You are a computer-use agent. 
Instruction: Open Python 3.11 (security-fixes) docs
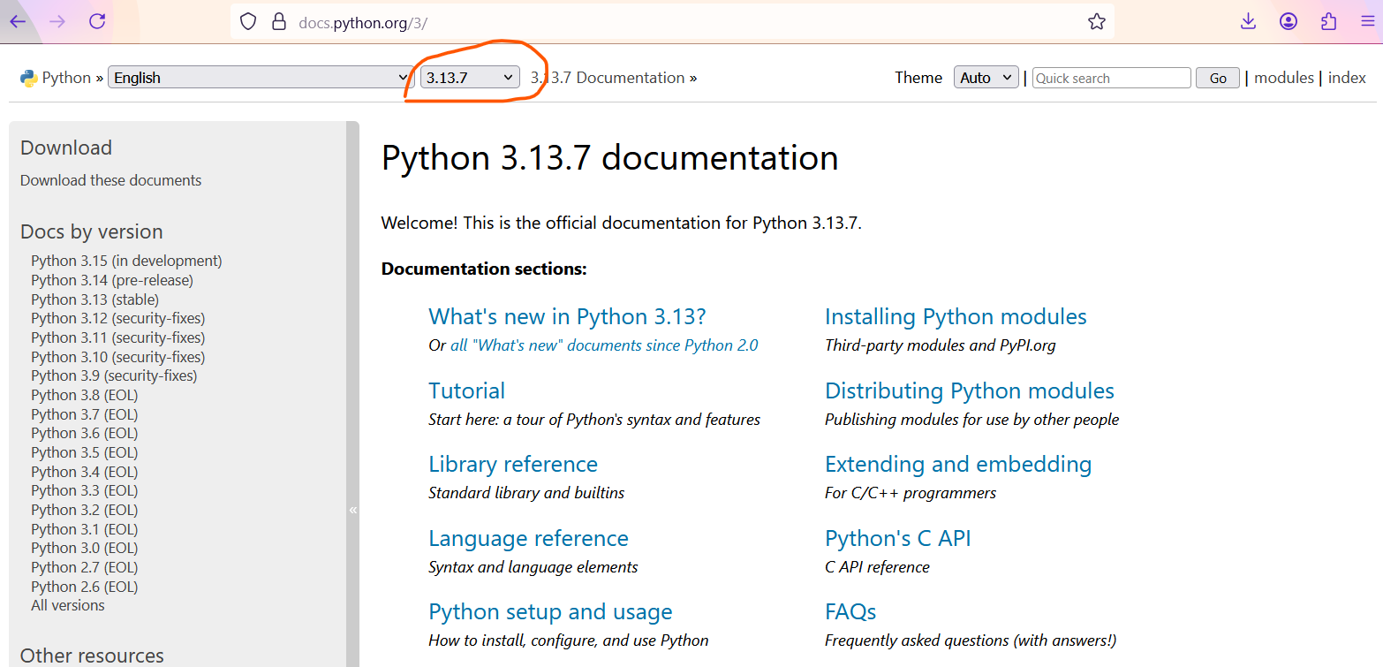click(x=117, y=337)
